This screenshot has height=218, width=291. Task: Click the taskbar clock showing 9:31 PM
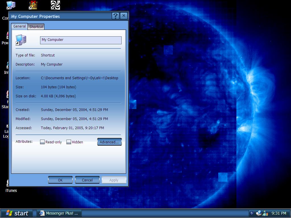click(x=279, y=213)
